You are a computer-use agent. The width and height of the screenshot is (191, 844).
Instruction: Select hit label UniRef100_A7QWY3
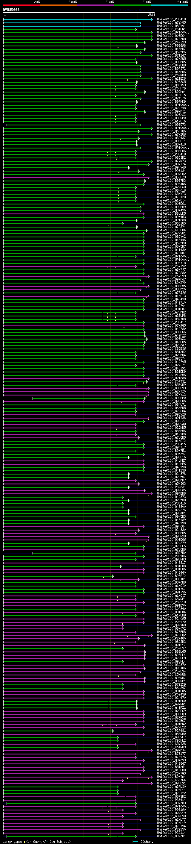[x=171, y=161]
